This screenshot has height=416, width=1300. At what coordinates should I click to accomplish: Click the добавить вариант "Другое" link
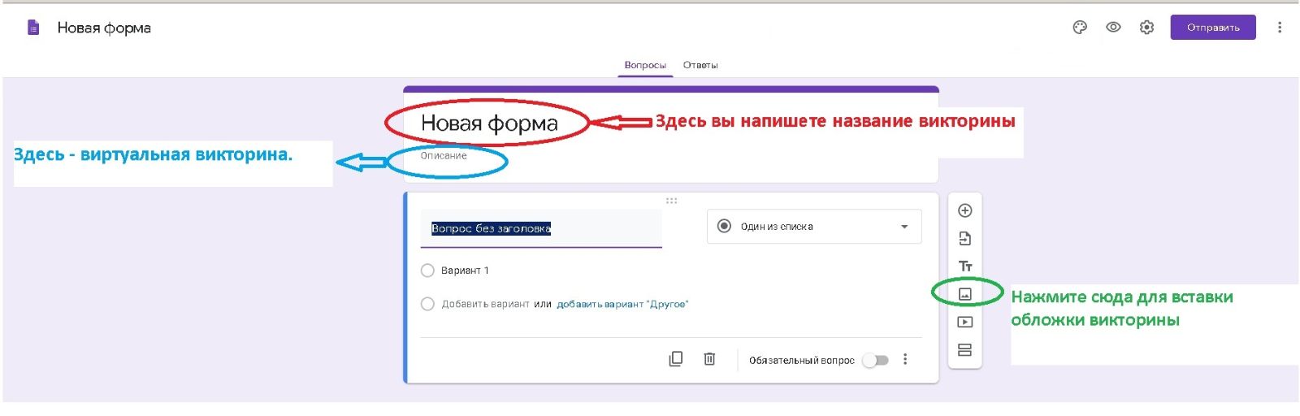(x=622, y=305)
